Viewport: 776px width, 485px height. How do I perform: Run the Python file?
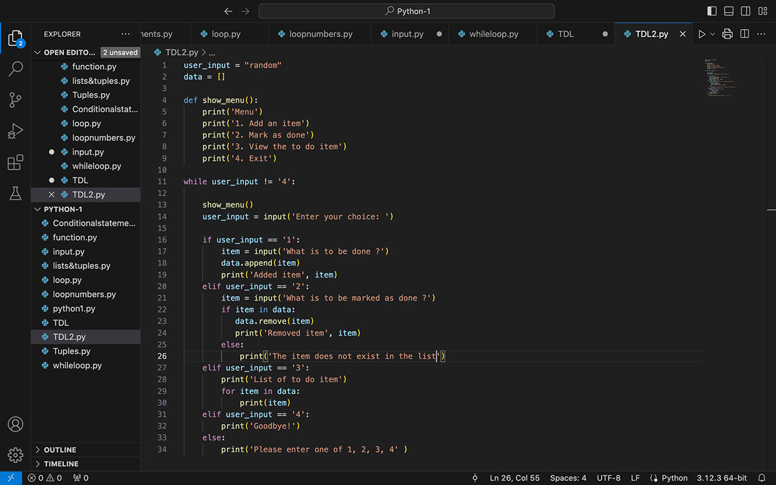(x=702, y=34)
